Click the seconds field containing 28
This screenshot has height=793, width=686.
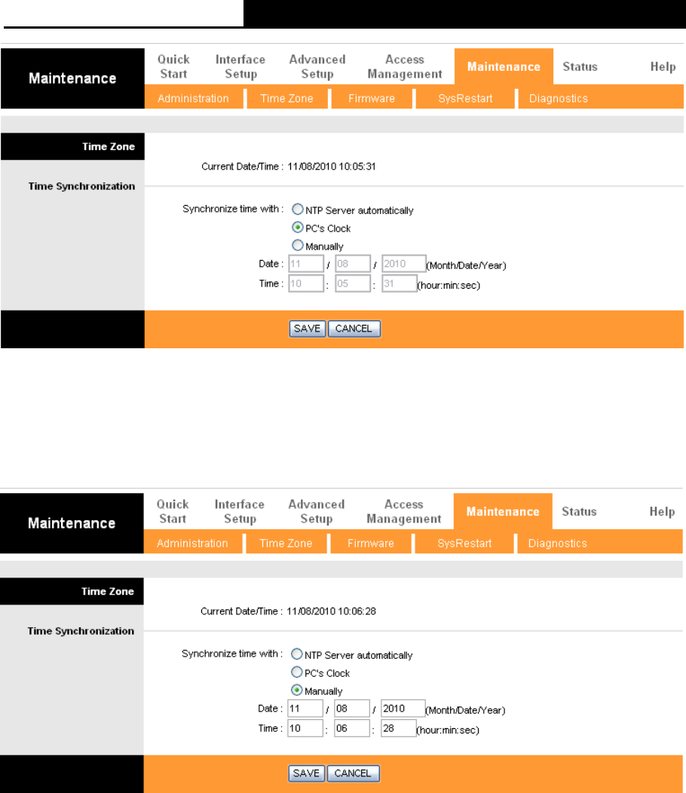coord(398,728)
